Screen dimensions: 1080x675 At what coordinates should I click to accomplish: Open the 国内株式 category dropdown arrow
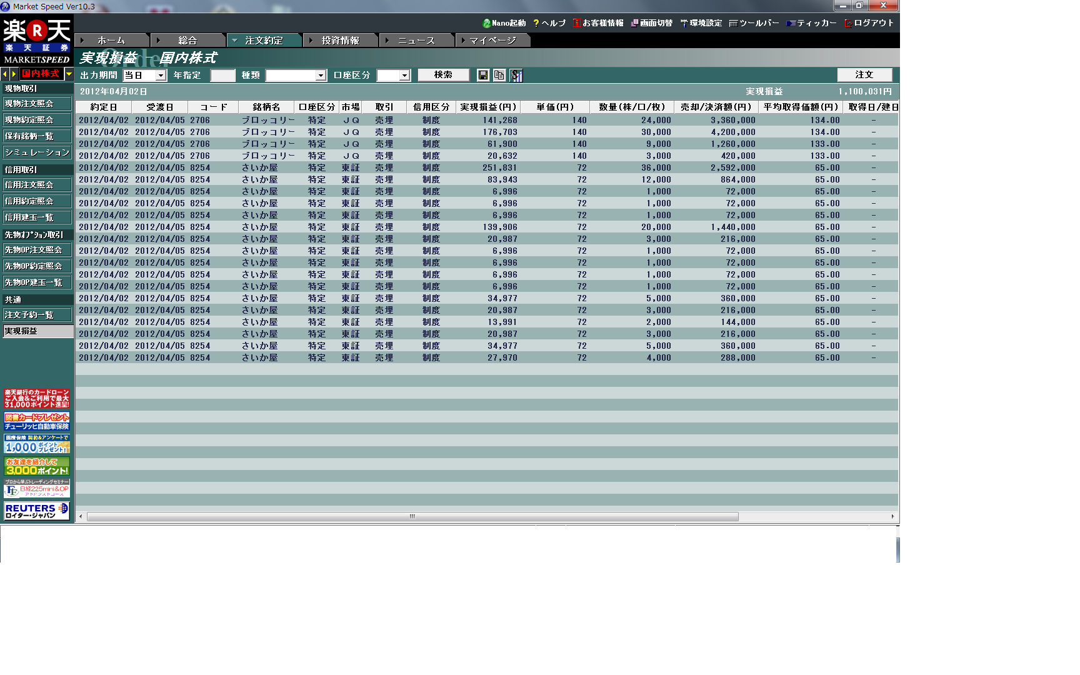pyautogui.click(x=69, y=74)
